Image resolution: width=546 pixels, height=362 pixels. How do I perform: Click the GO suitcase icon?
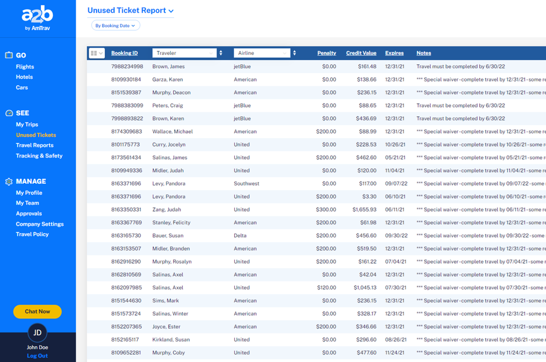point(9,55)
